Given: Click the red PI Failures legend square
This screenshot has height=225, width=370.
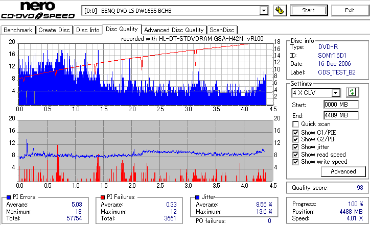Looking at the screenshot, I should point(103,197).
